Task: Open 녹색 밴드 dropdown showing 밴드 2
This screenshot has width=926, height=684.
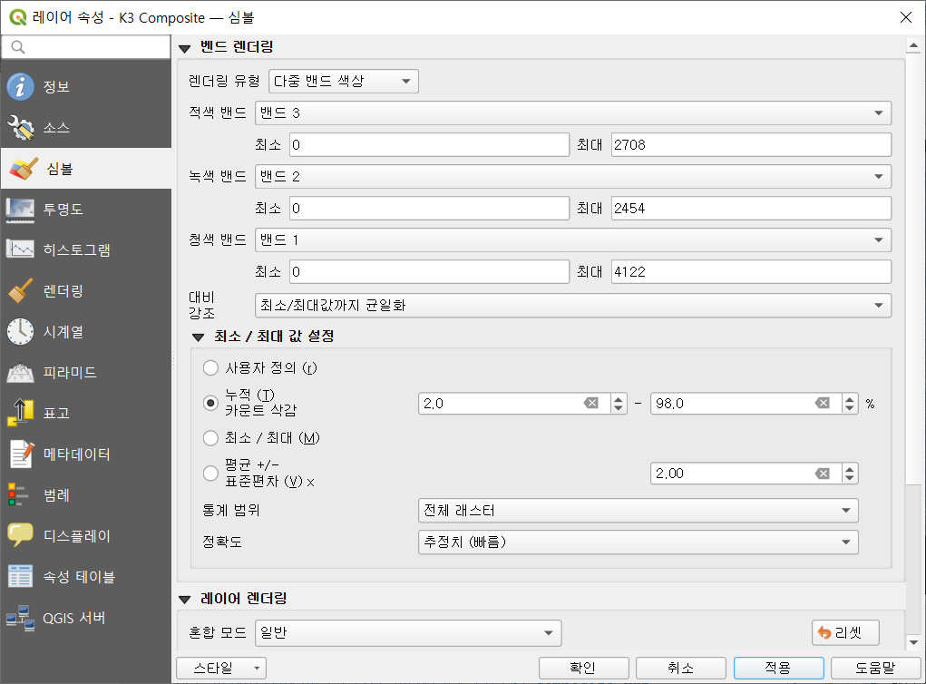Action: (x=573, y=177)
